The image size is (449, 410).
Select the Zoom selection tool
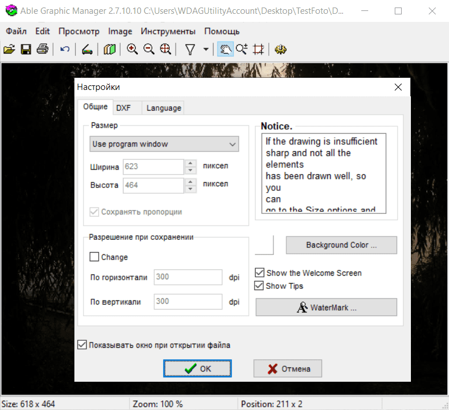tap(242, 49)
